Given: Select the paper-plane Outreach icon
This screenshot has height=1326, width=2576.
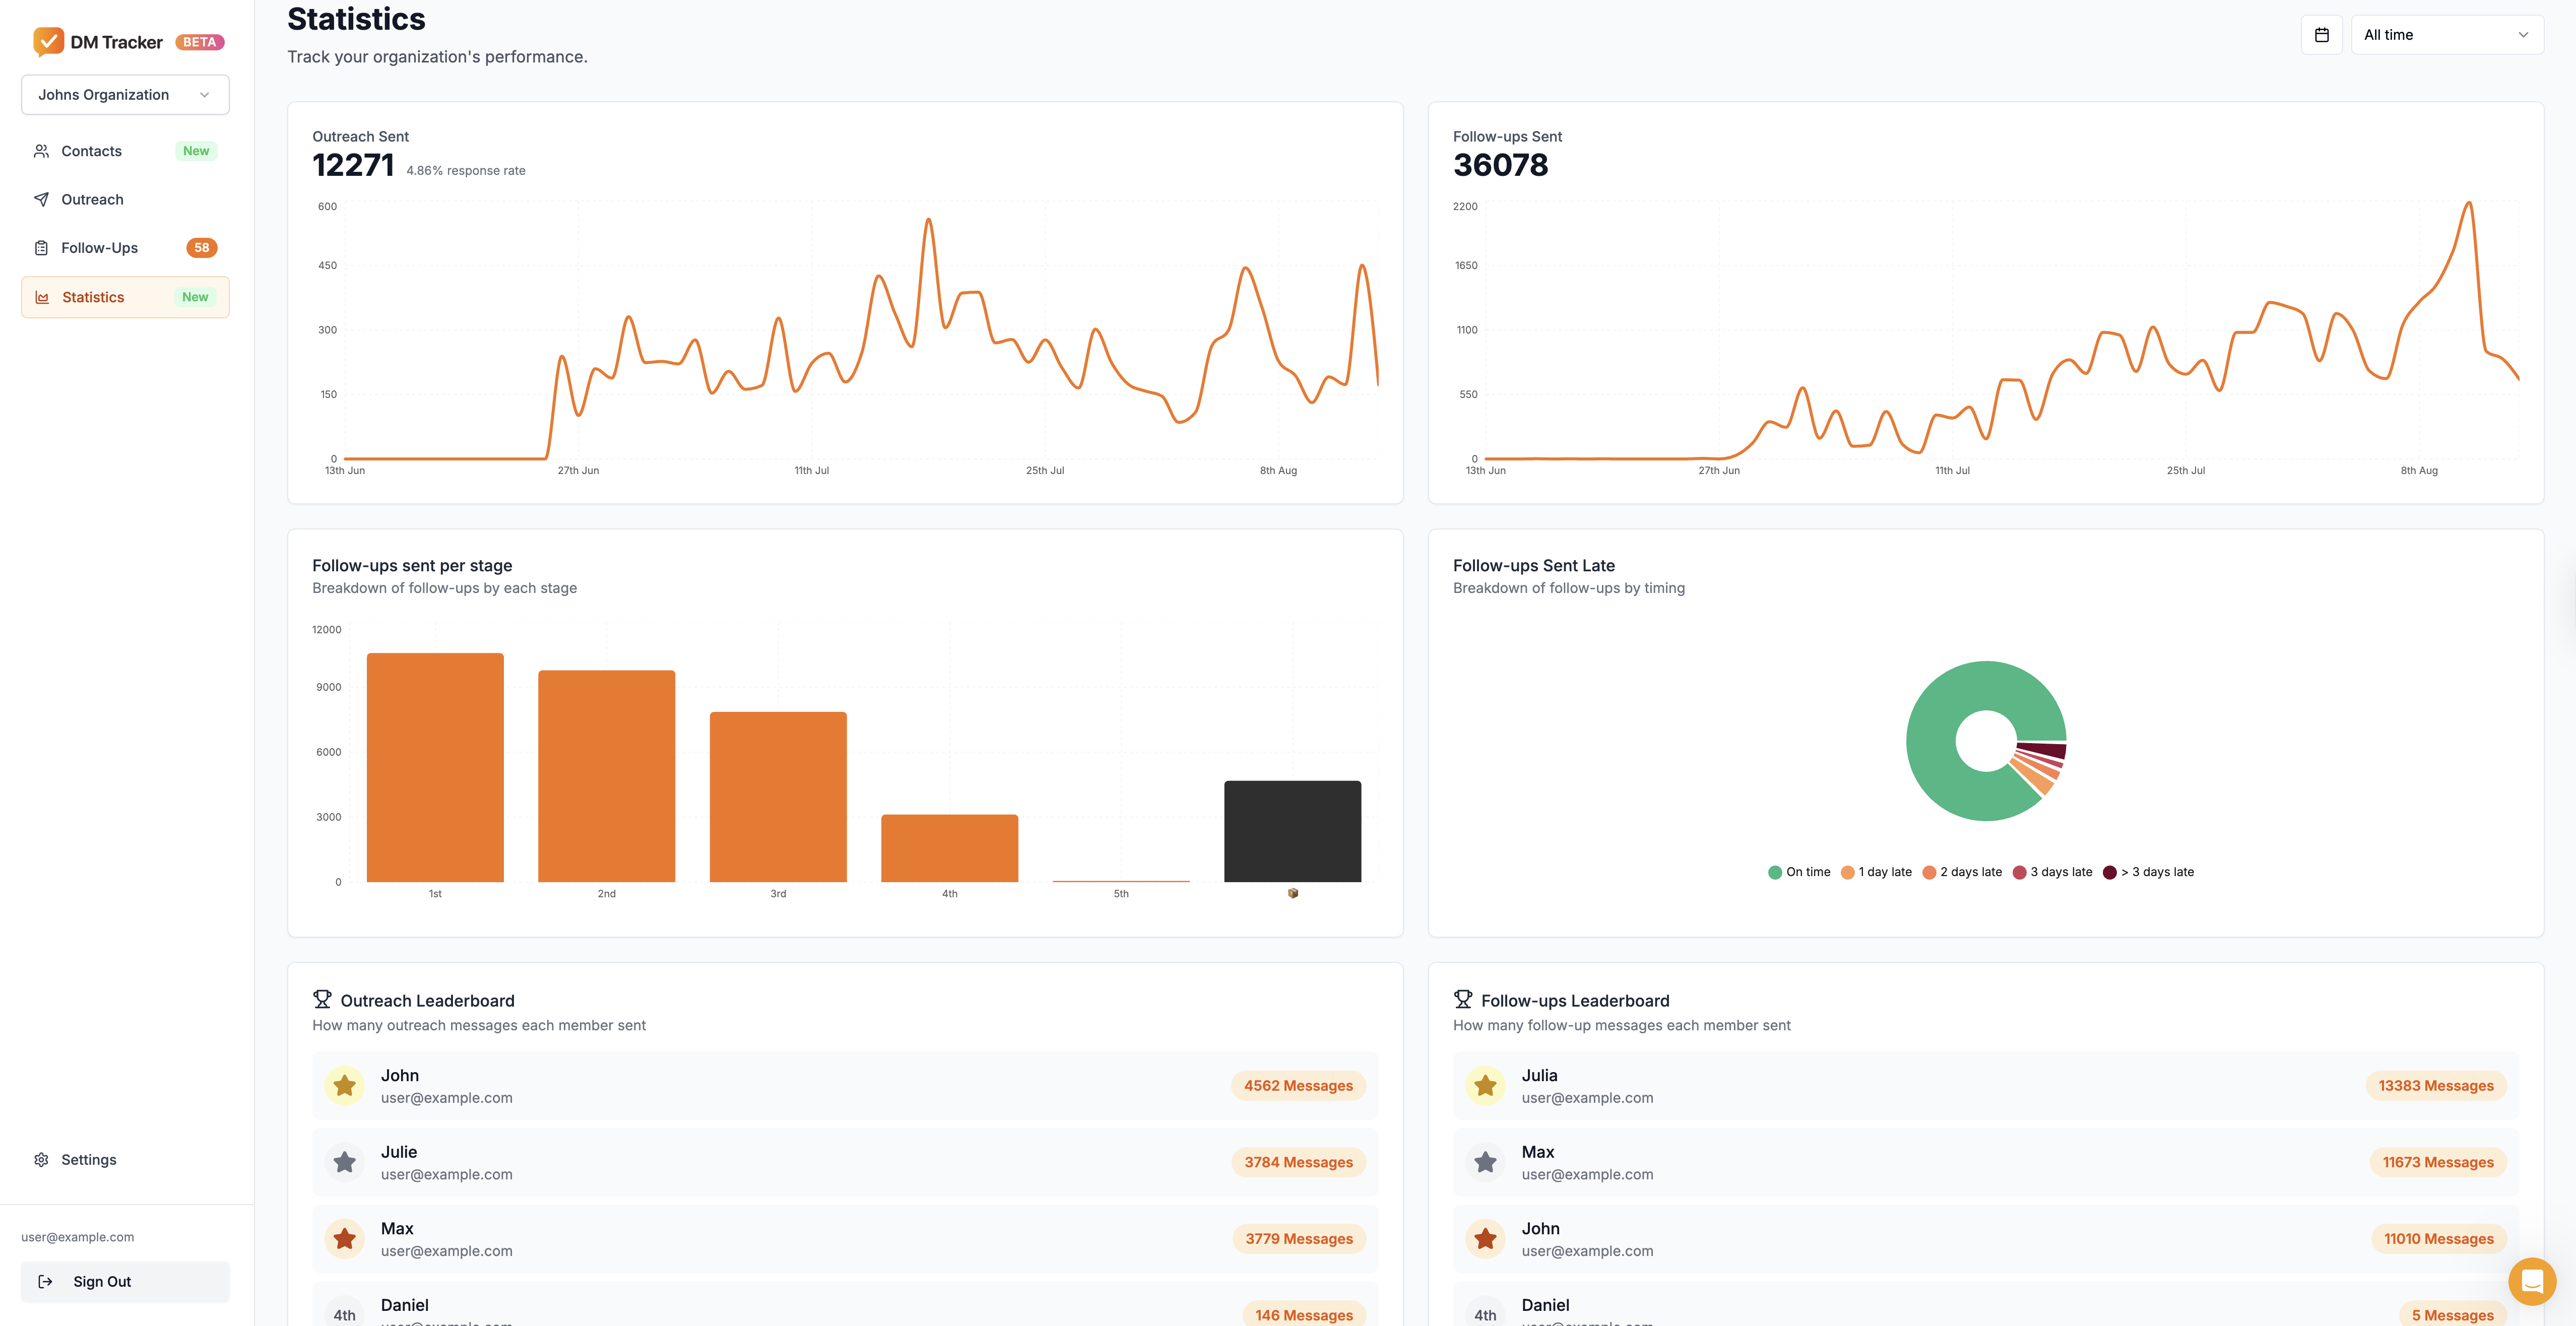Looking at the screenshot, I should click(x=41, y=199).
